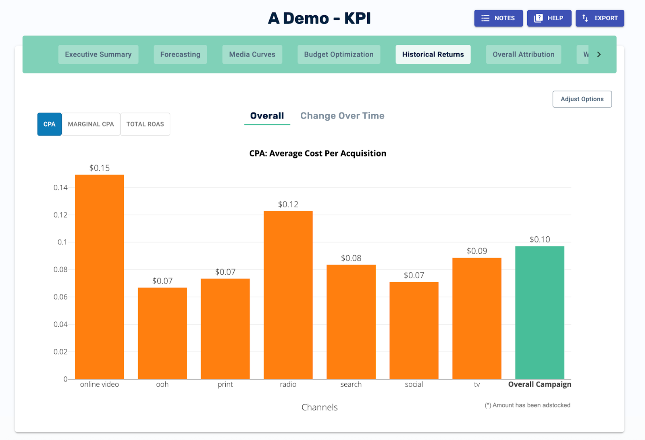Switch to the Forecasting section

[x=180, y=54]
